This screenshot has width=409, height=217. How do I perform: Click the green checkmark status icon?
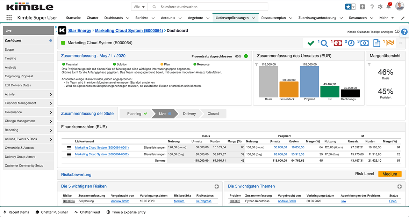point(311,43)
